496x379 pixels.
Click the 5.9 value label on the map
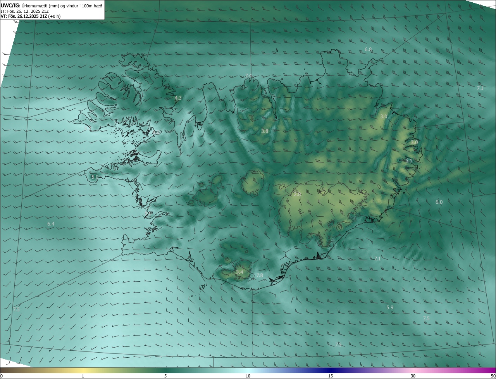[x=390, y=307]
